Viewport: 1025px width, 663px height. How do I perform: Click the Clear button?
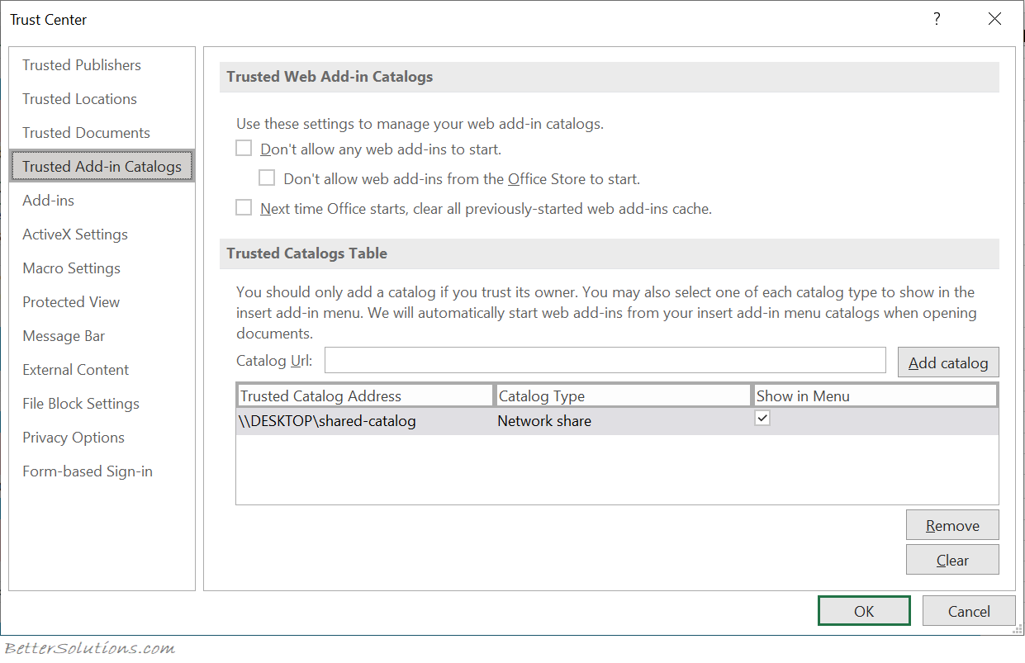tap(952, 560)
